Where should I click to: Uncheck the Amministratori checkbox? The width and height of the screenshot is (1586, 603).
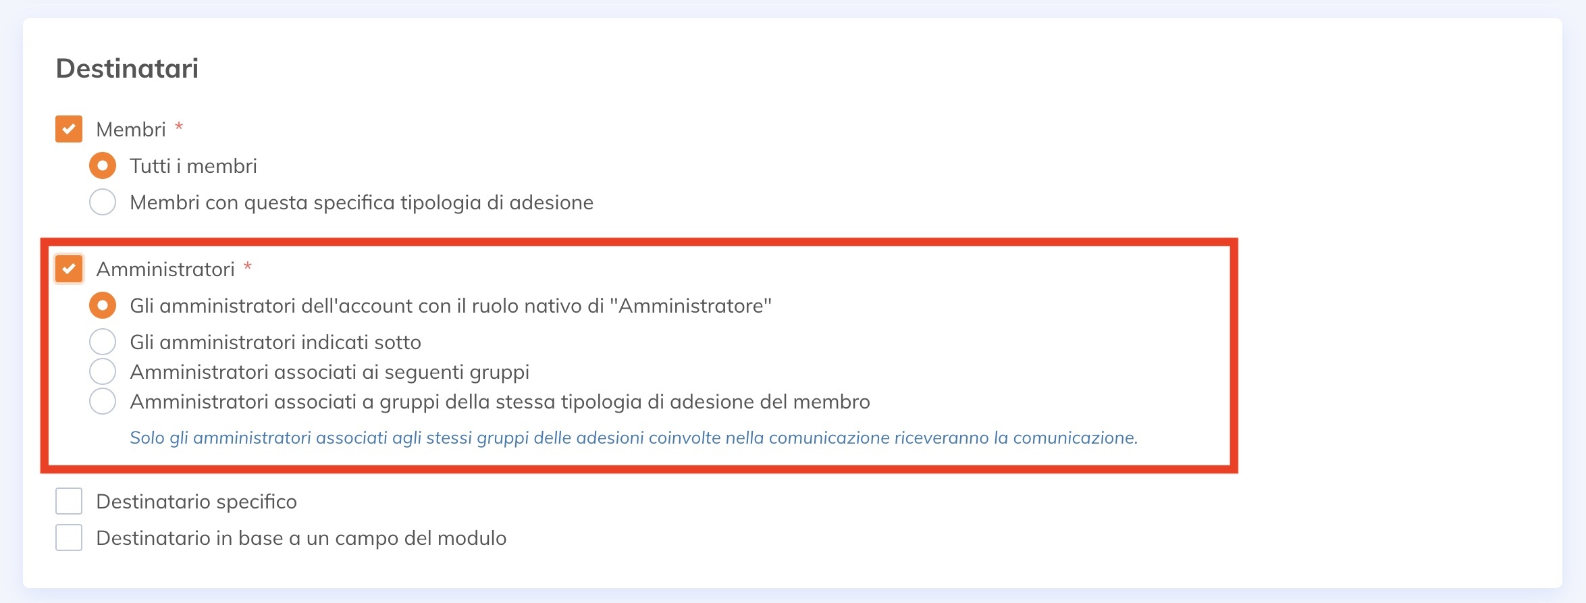(69, 269)
